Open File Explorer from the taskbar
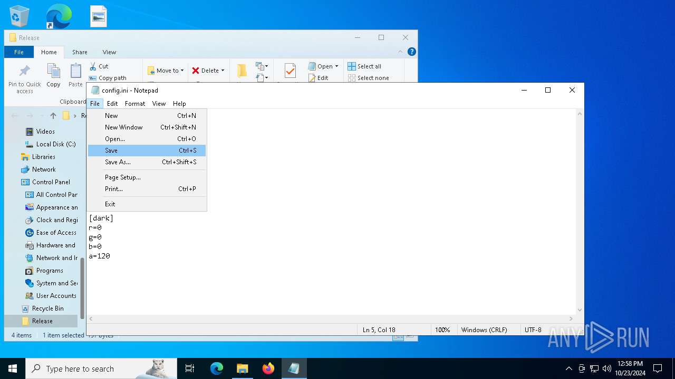This screenshot has width=675, height=379. click(242, 368)
